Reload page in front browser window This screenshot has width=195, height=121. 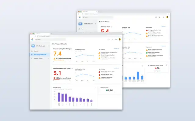(x=35, y=36)
